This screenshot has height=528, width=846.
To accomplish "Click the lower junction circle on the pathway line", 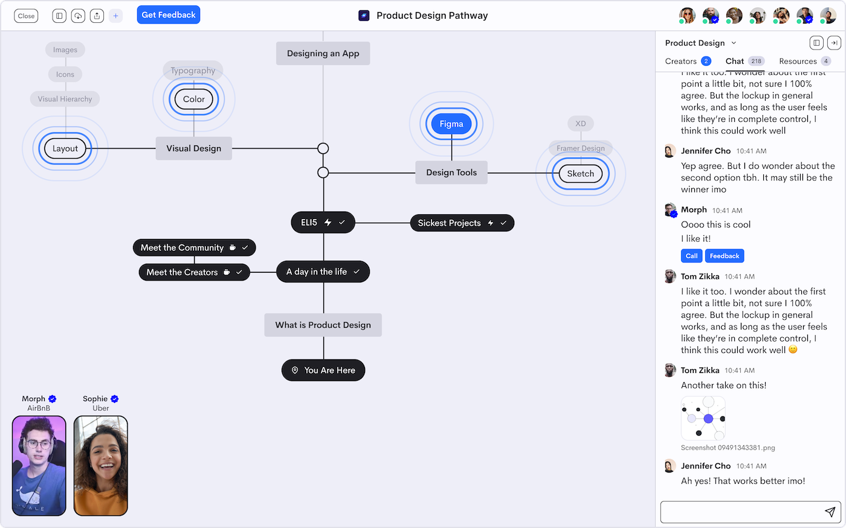I will click(x=323, y=173).
